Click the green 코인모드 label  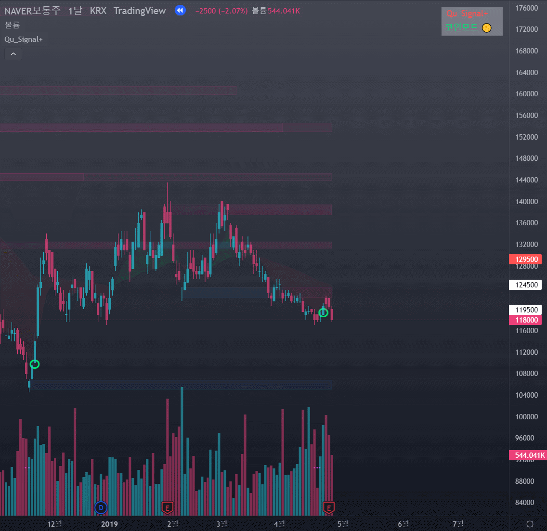461,27
